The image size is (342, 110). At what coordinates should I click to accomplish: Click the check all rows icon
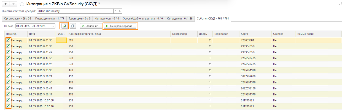click(x=64, y=26)
